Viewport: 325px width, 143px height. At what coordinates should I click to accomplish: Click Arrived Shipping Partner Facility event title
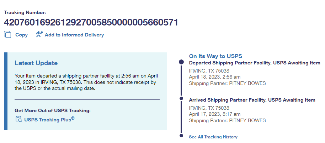coord(252,100)
